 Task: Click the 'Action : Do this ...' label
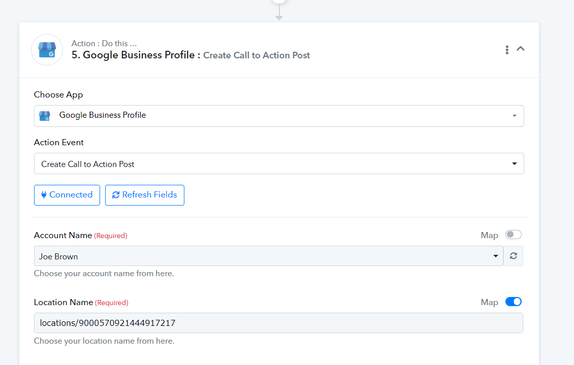(x=104, y=43)
